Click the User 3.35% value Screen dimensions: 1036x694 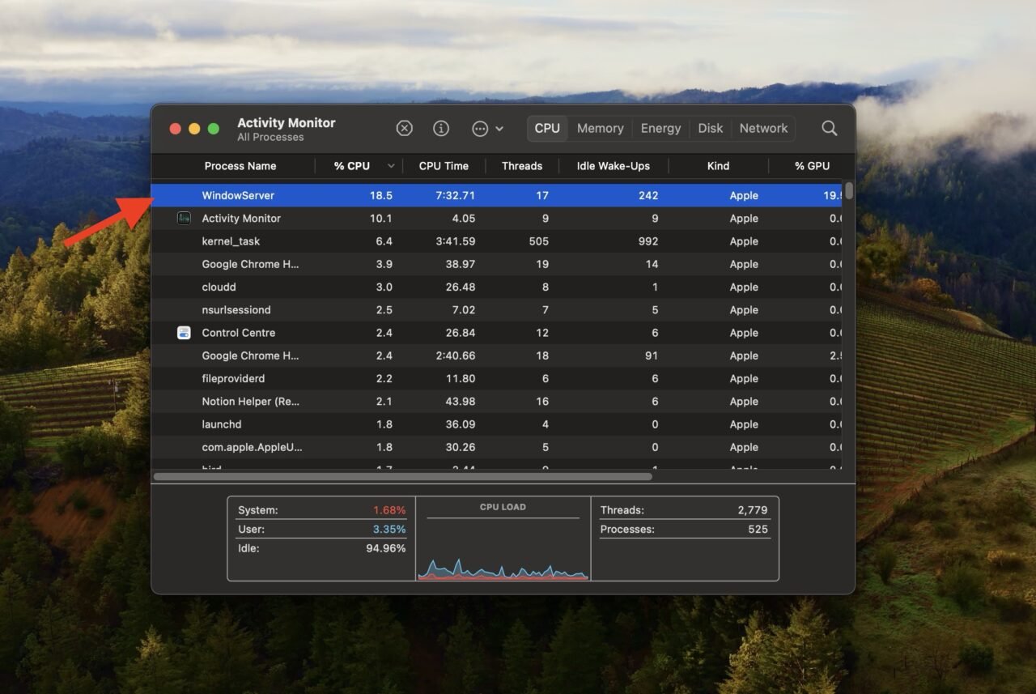pyautogui.click(x=389, y=529)
